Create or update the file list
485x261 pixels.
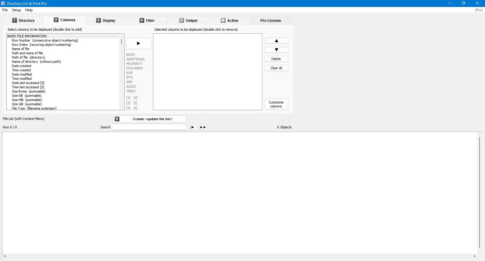point(149,119)
